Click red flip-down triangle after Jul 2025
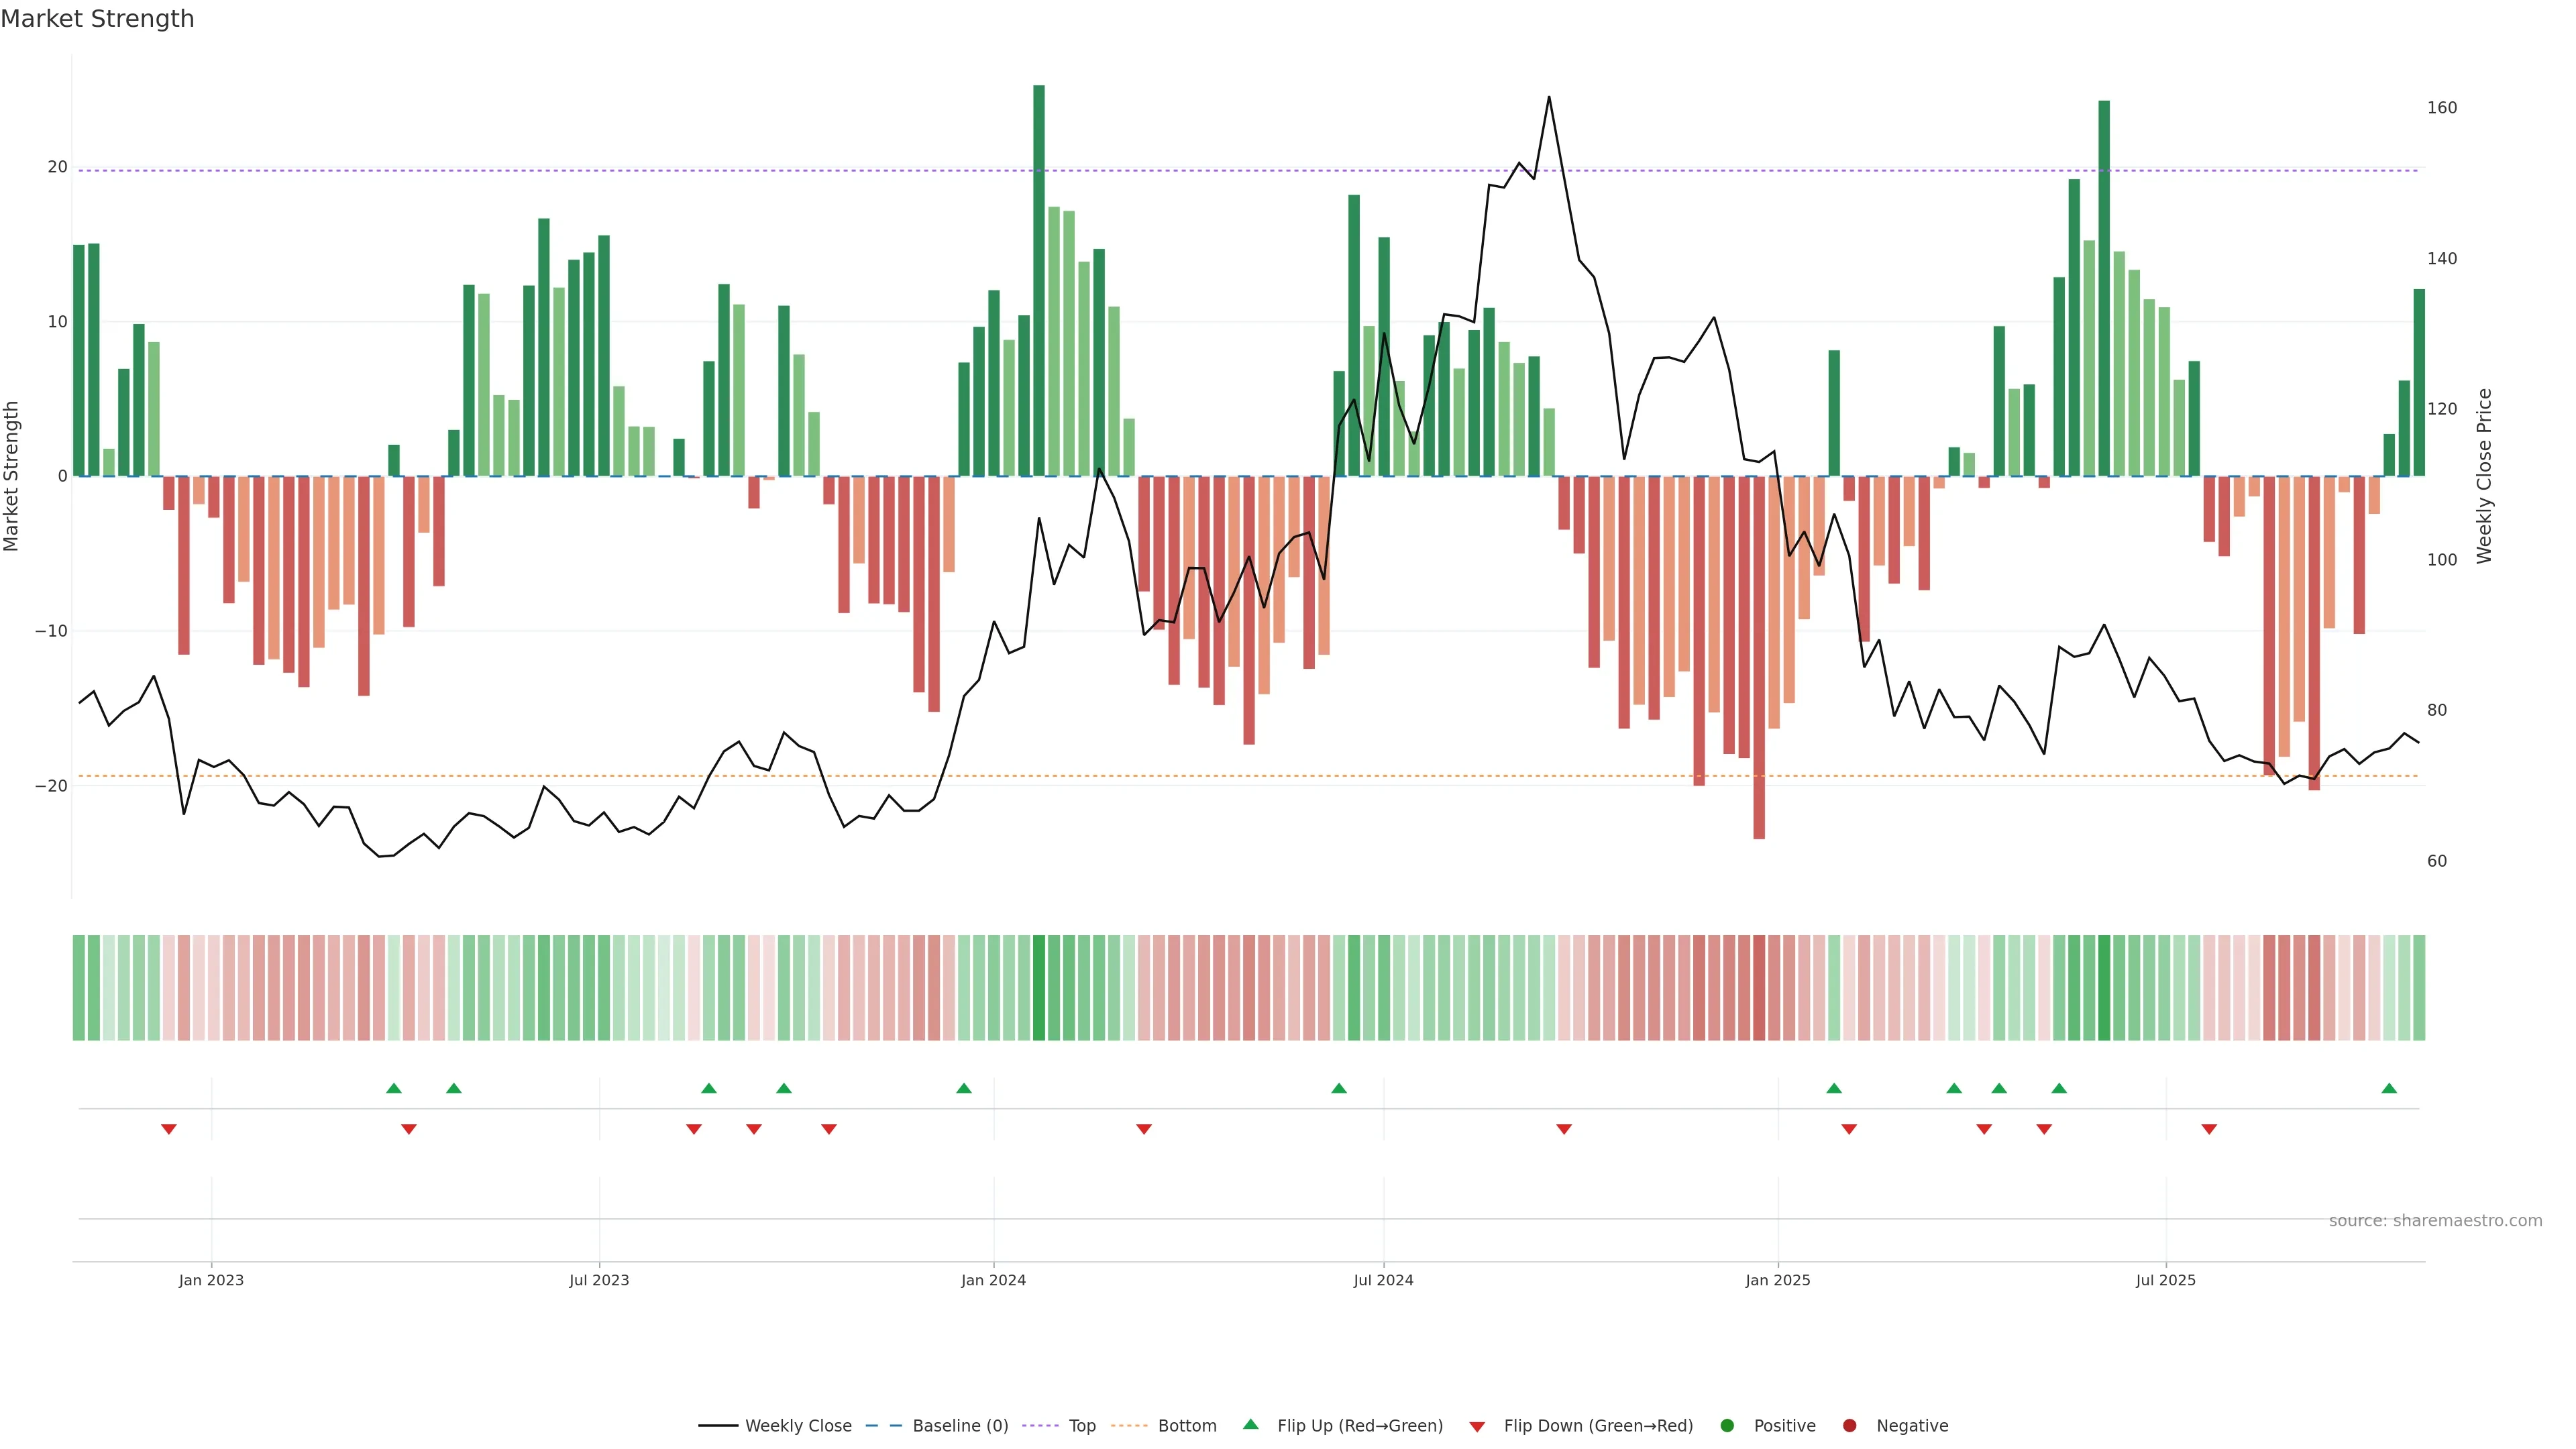Viewport: 2576px width, 1449px height. pos(2209,1129)
